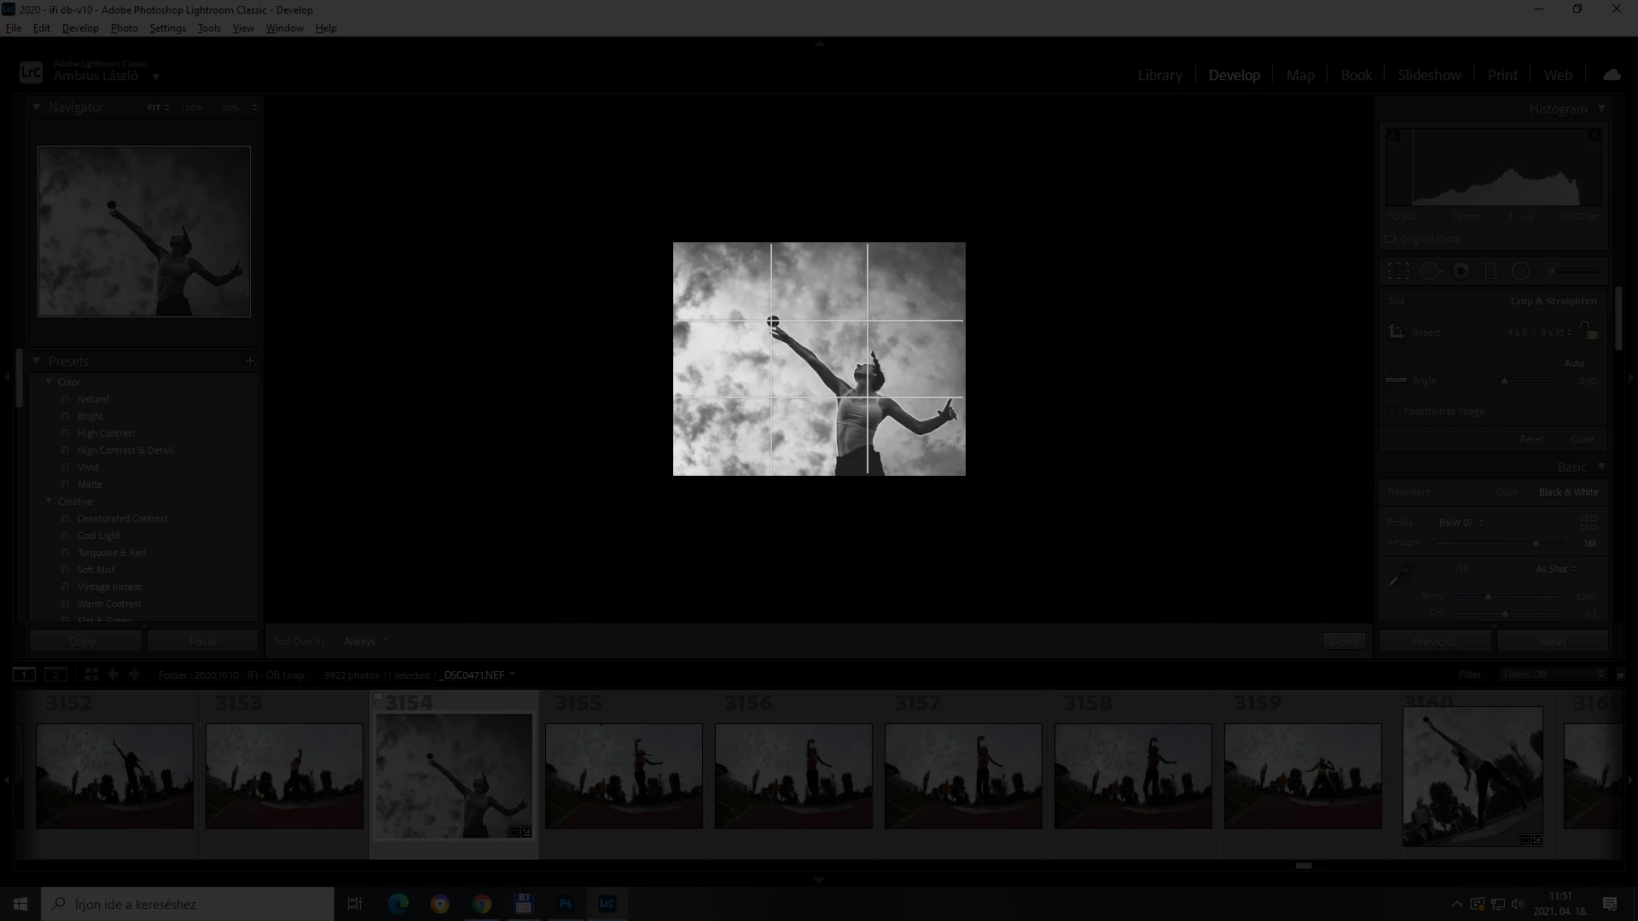Collapse the Creative presets group
Image resolution: width=1638 pixels, height=921 pixels.
[x=49, y=501]
